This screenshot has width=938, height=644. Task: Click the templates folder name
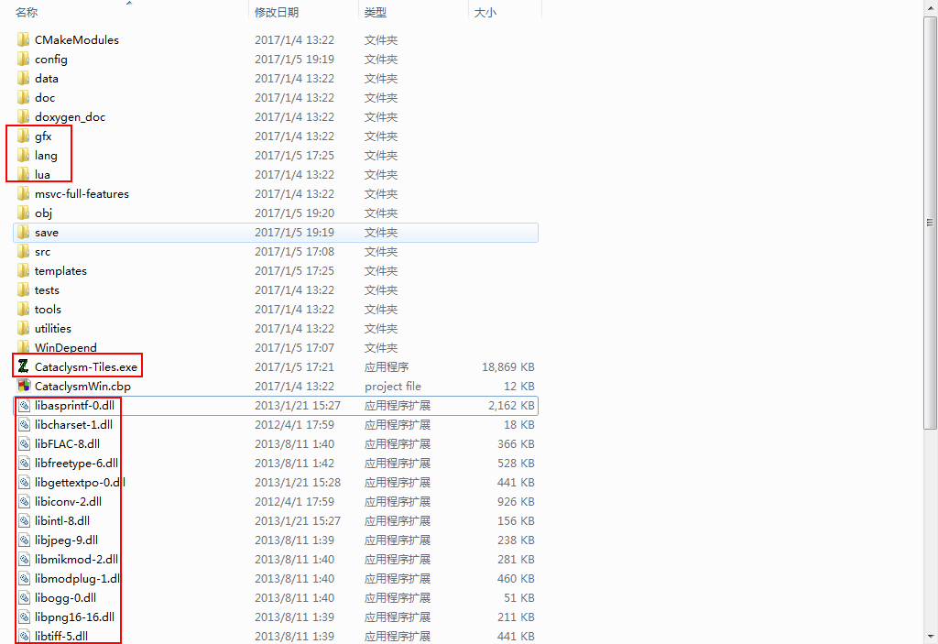(x=60, y=270)
